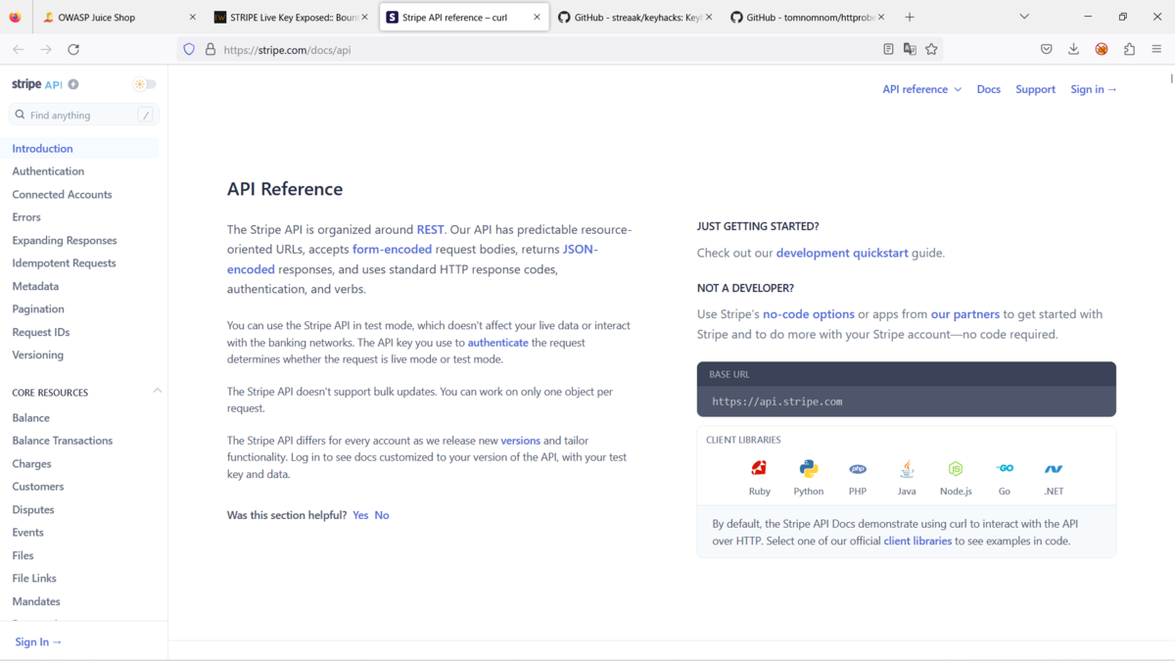Viewport: 1175px width, 661px height.
Task: Open the Ruby client library icon
Action: 759,469
